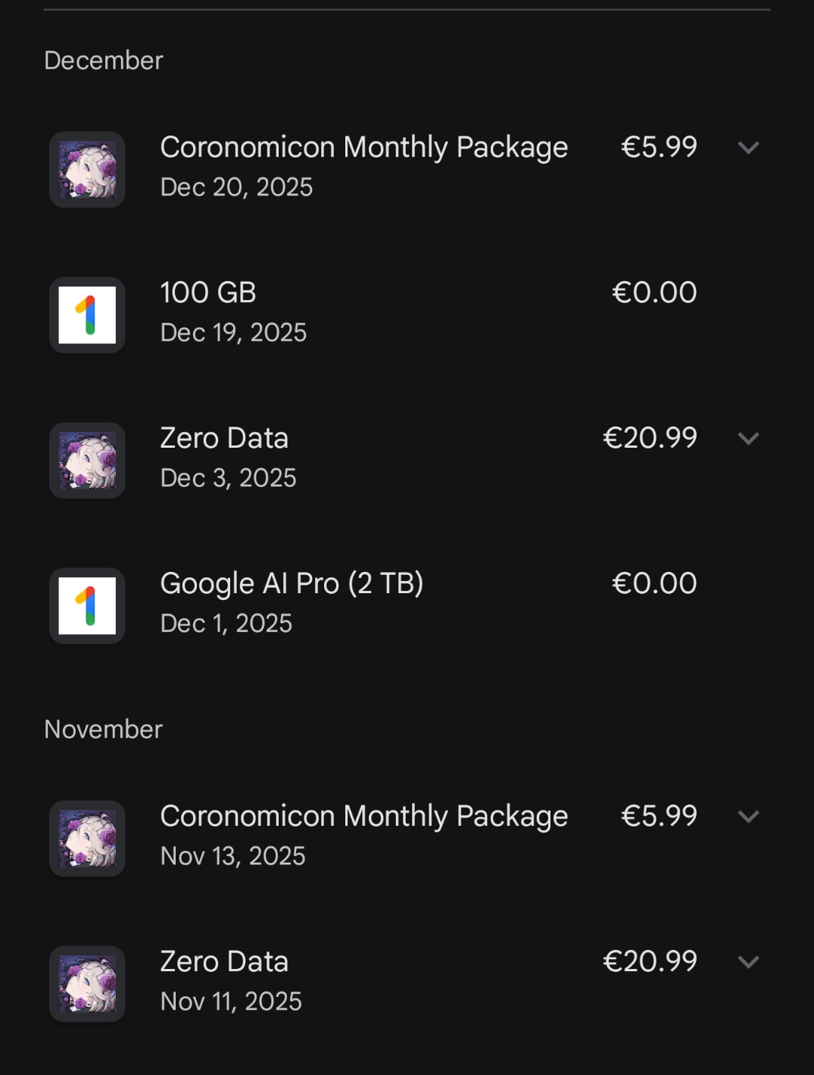Select Coronomicon Monthly Package title from November

click(x=363, y=816)
